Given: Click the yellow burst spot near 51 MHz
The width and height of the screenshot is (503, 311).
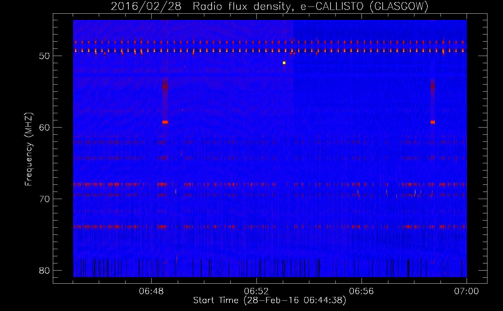Looking at the screenshot, I should [x=284, y=63].
